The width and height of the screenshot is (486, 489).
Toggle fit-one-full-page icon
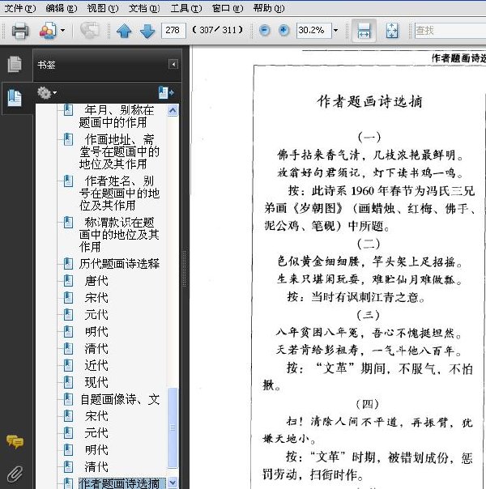tap(392, 31)
